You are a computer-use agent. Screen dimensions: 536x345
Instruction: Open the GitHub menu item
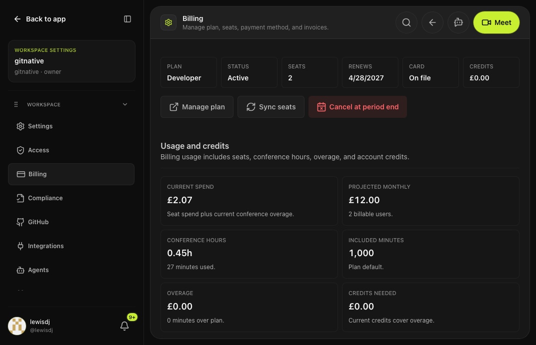(71, 222)
